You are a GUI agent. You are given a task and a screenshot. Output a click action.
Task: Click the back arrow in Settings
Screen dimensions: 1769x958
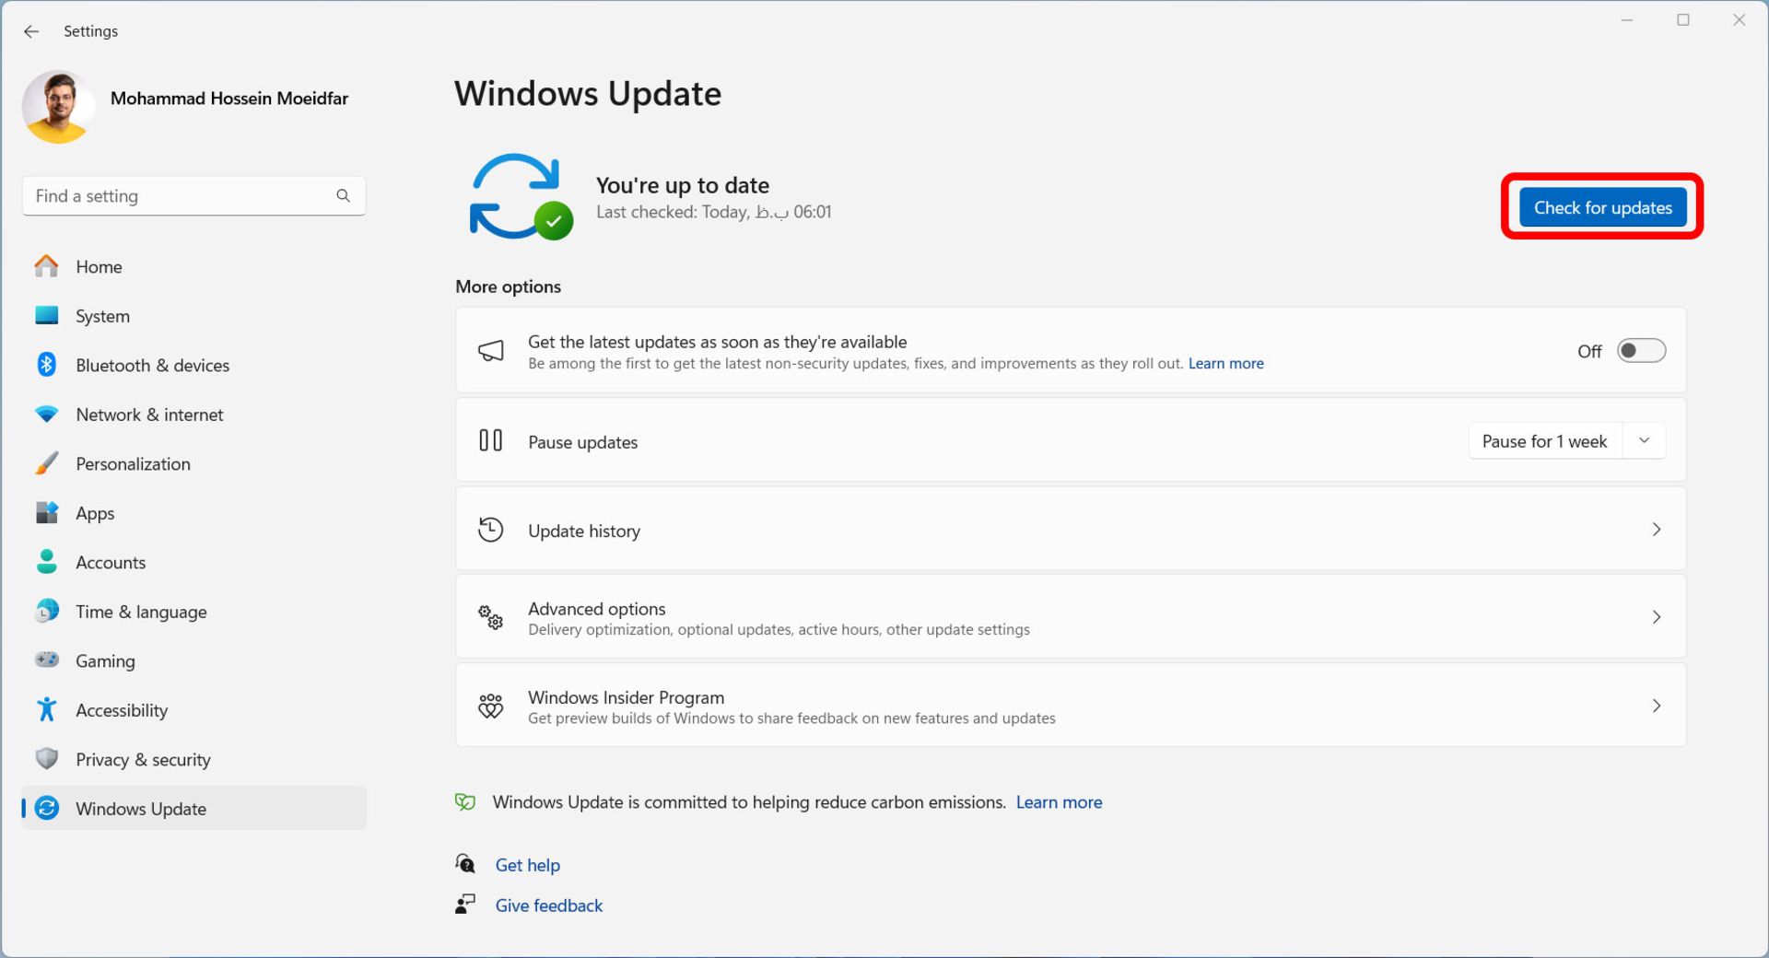point(31,31)
